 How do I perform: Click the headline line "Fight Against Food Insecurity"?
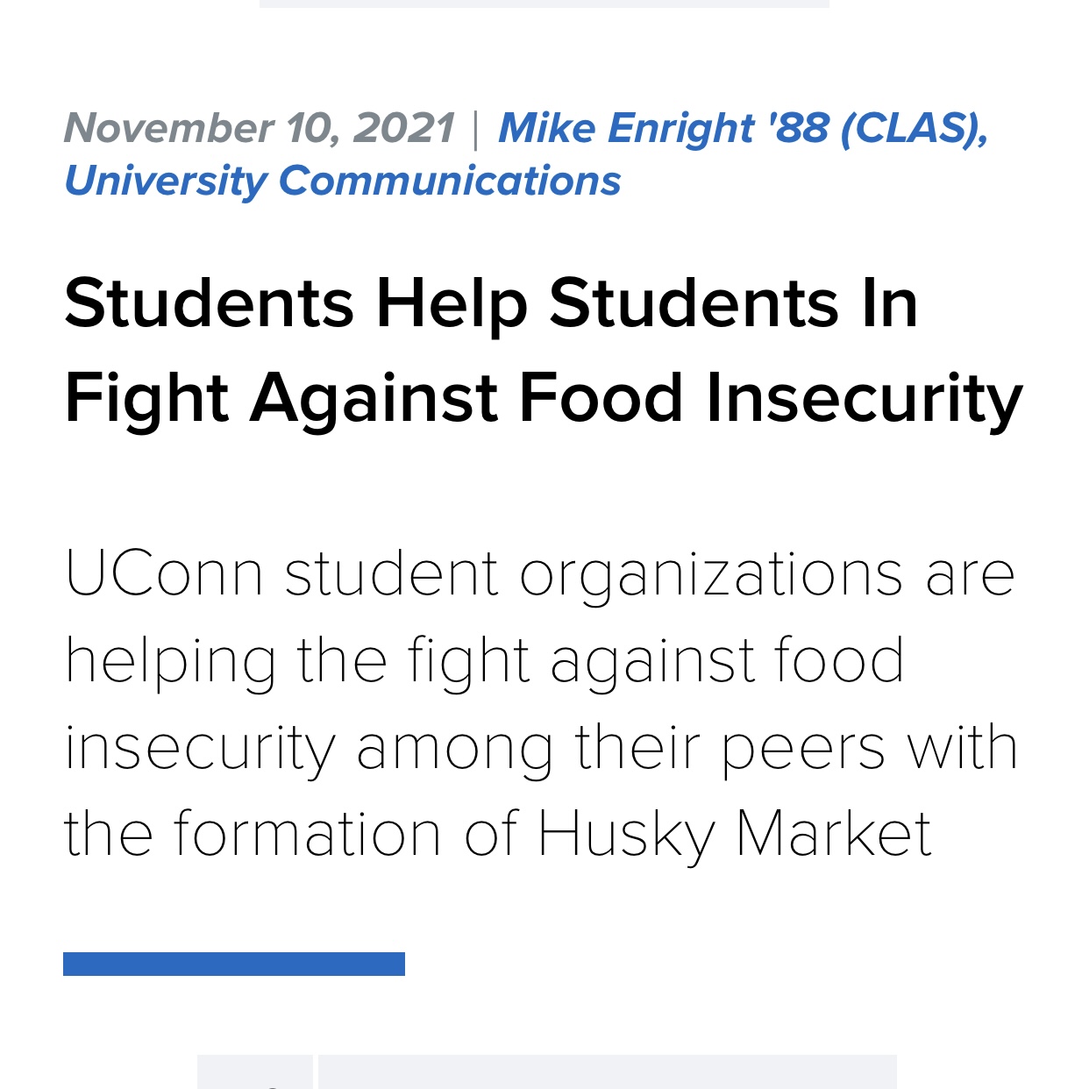[544, 399]
